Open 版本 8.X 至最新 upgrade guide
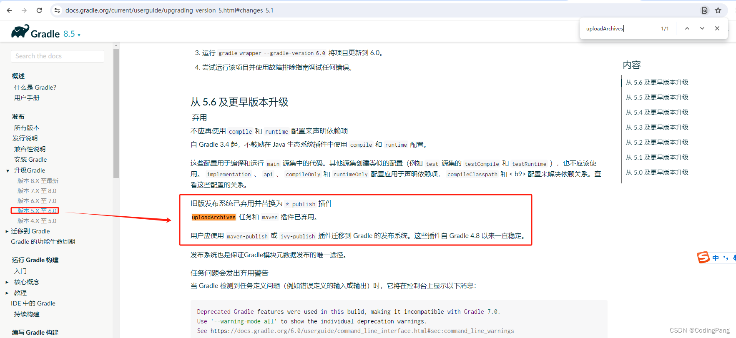The image size is (736, 338). (38, 181)
